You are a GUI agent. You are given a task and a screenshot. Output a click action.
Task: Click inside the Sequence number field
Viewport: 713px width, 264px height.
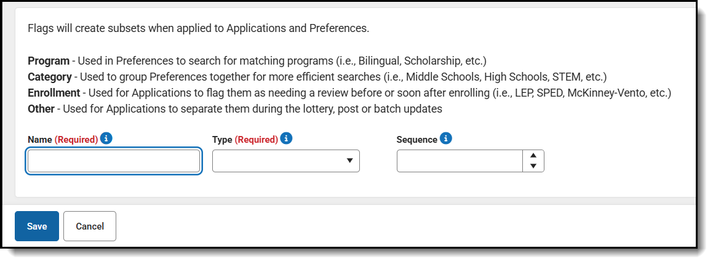click(460, 161)
